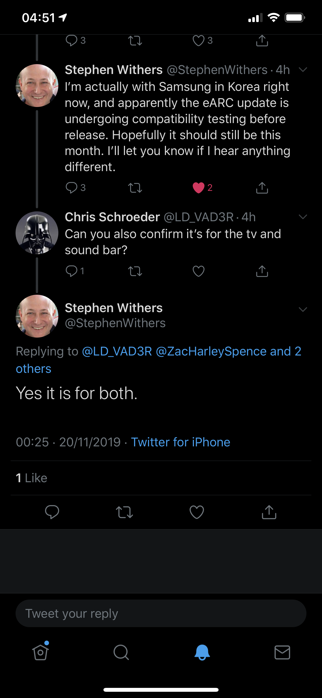Reply to Stephen Withers' eARC update tweet
Screen dimensions: 322x698
point(72,187)
